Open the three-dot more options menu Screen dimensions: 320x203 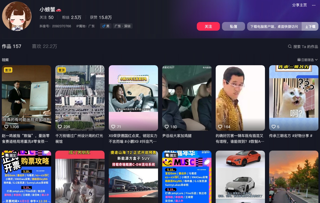[x=314, y=5]
